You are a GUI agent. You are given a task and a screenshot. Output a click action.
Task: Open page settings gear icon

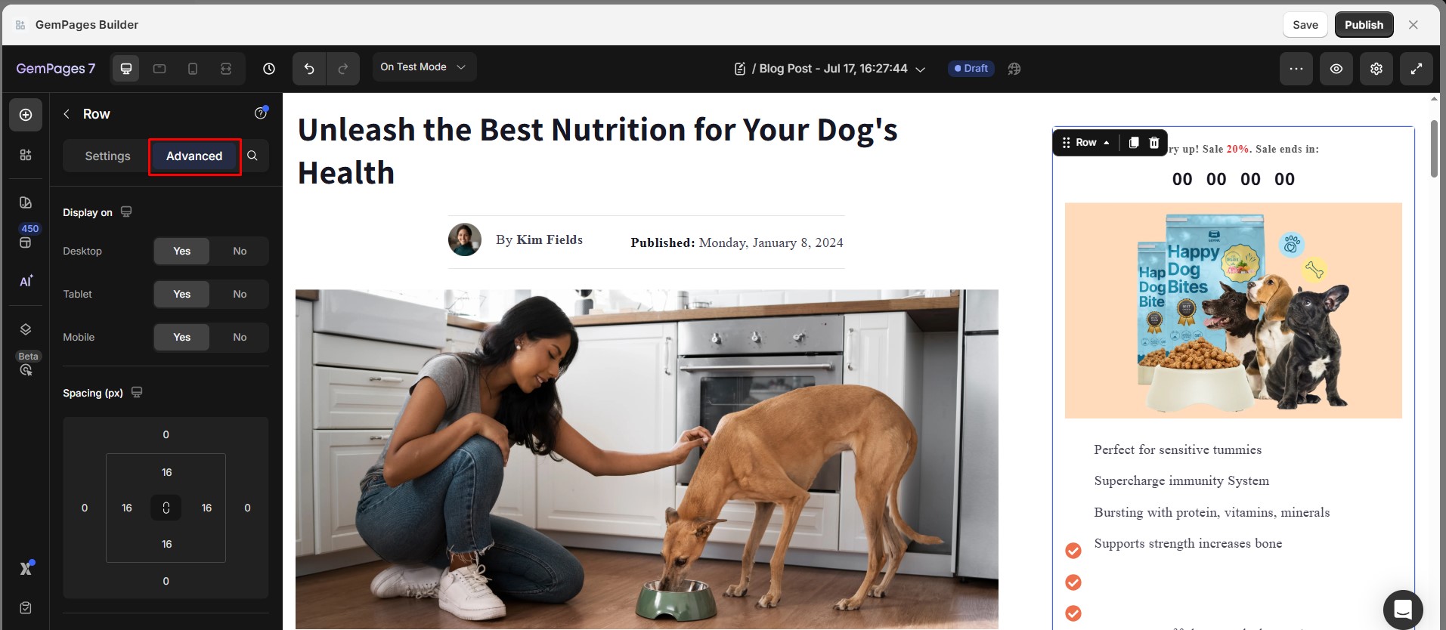(1376, 69)
